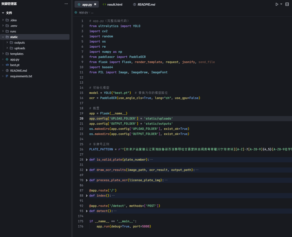Image resolution: width=292 pixels, height=237 pixels.
Task: Open the explorer more-actions ellipsis menu
Action: click(66, 4)
